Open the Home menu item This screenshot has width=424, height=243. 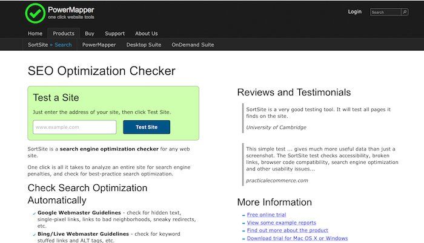[35, 33]
